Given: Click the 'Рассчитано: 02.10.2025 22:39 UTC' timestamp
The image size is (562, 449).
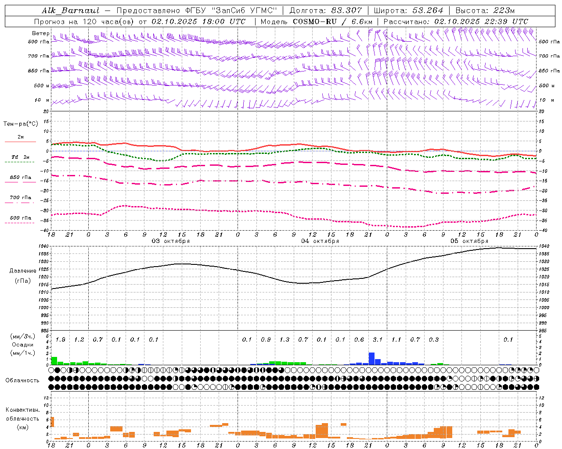Looking at the screenshot, I should point(456,21).
